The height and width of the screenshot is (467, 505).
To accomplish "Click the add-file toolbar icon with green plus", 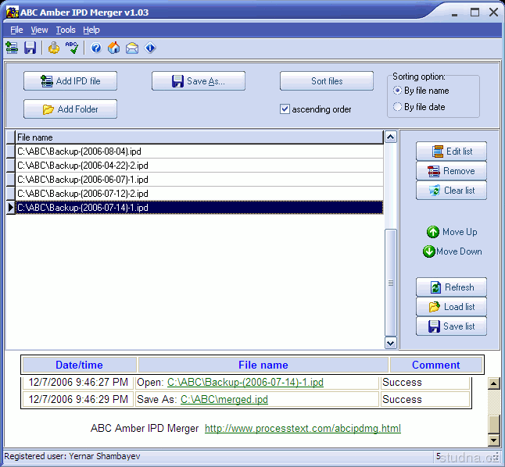I will tap(12, 48).
